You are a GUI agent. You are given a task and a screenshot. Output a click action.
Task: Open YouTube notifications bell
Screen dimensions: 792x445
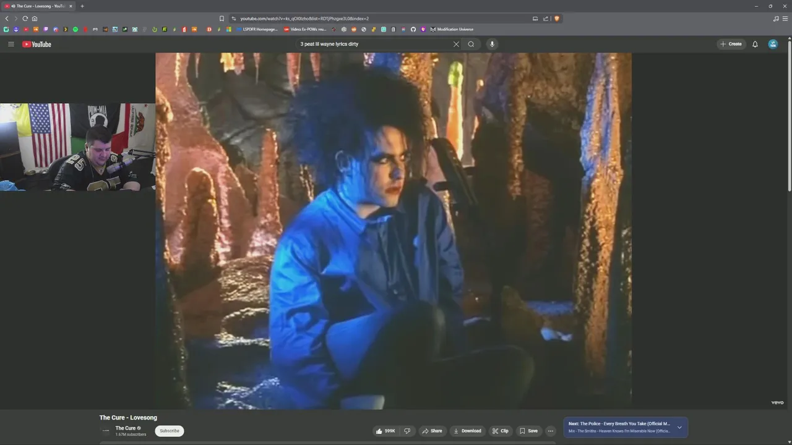click(x=755, y=44)
